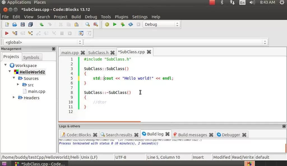Close the main.cpp editor tab
The width and height of the screenshot is (287, 166).
point(83,53)
